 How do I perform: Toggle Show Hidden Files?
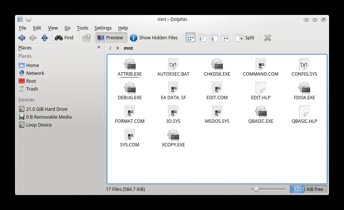(154, 38)
